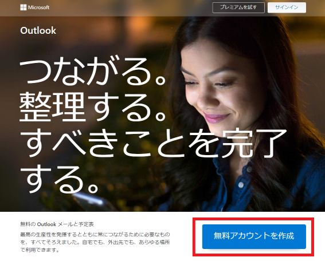
Task: Click the つながる。 headline text
Action: tap(93, 70)
